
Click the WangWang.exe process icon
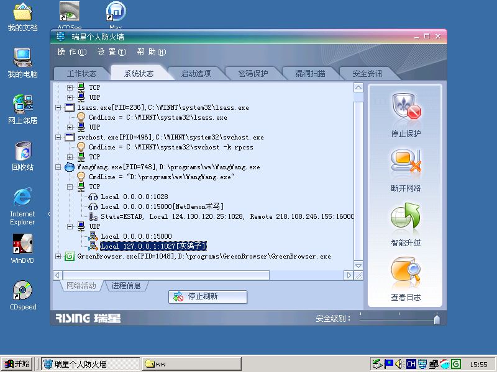click(x=70, y=167)
